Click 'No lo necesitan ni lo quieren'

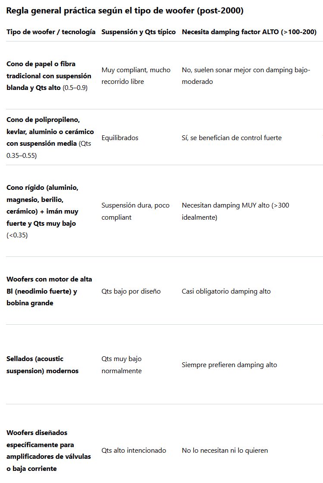[225, 451]
